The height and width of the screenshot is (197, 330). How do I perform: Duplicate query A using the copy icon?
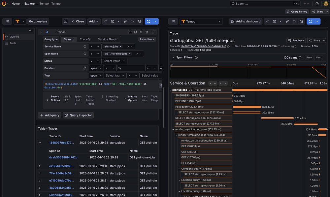click(135, 32)
